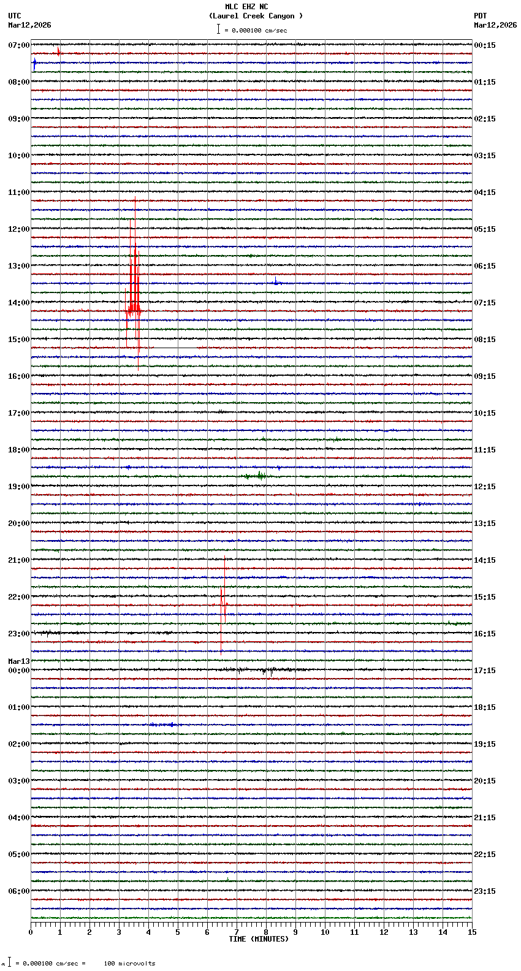The image size is (521, 971).
Task: Click the 'UTC' label at top left
Action: click(x=15, y=16)
